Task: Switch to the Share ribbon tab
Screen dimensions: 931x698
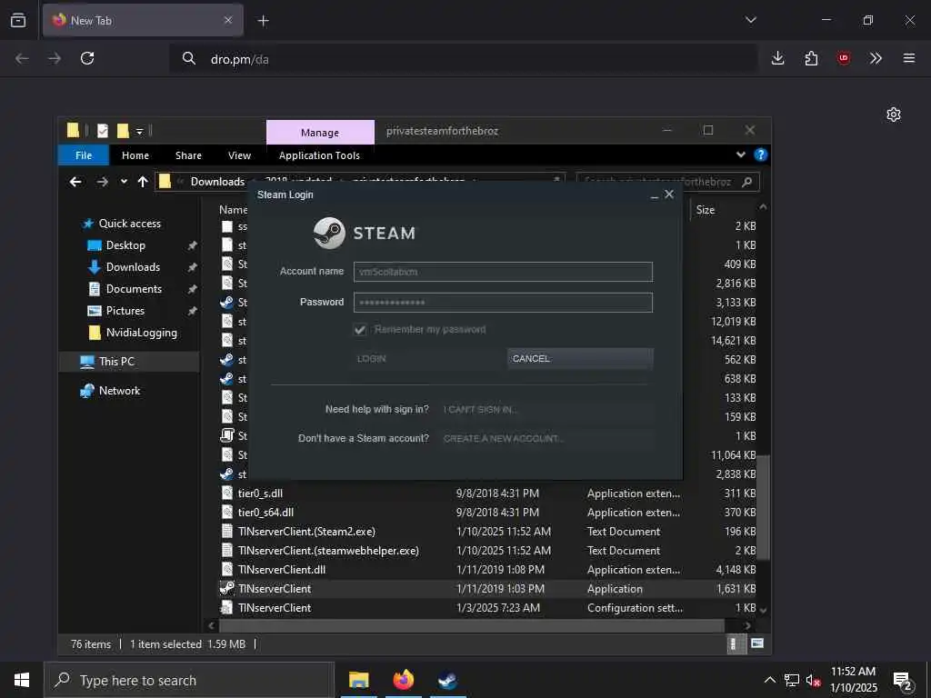Action: (x=188, y=155)
